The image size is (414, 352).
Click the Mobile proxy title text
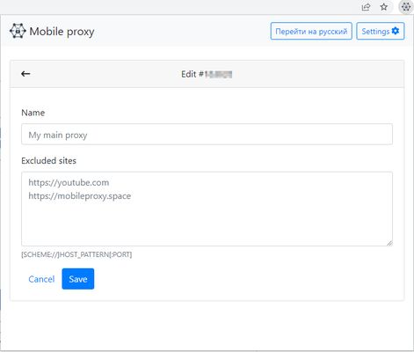click(62, 32)
